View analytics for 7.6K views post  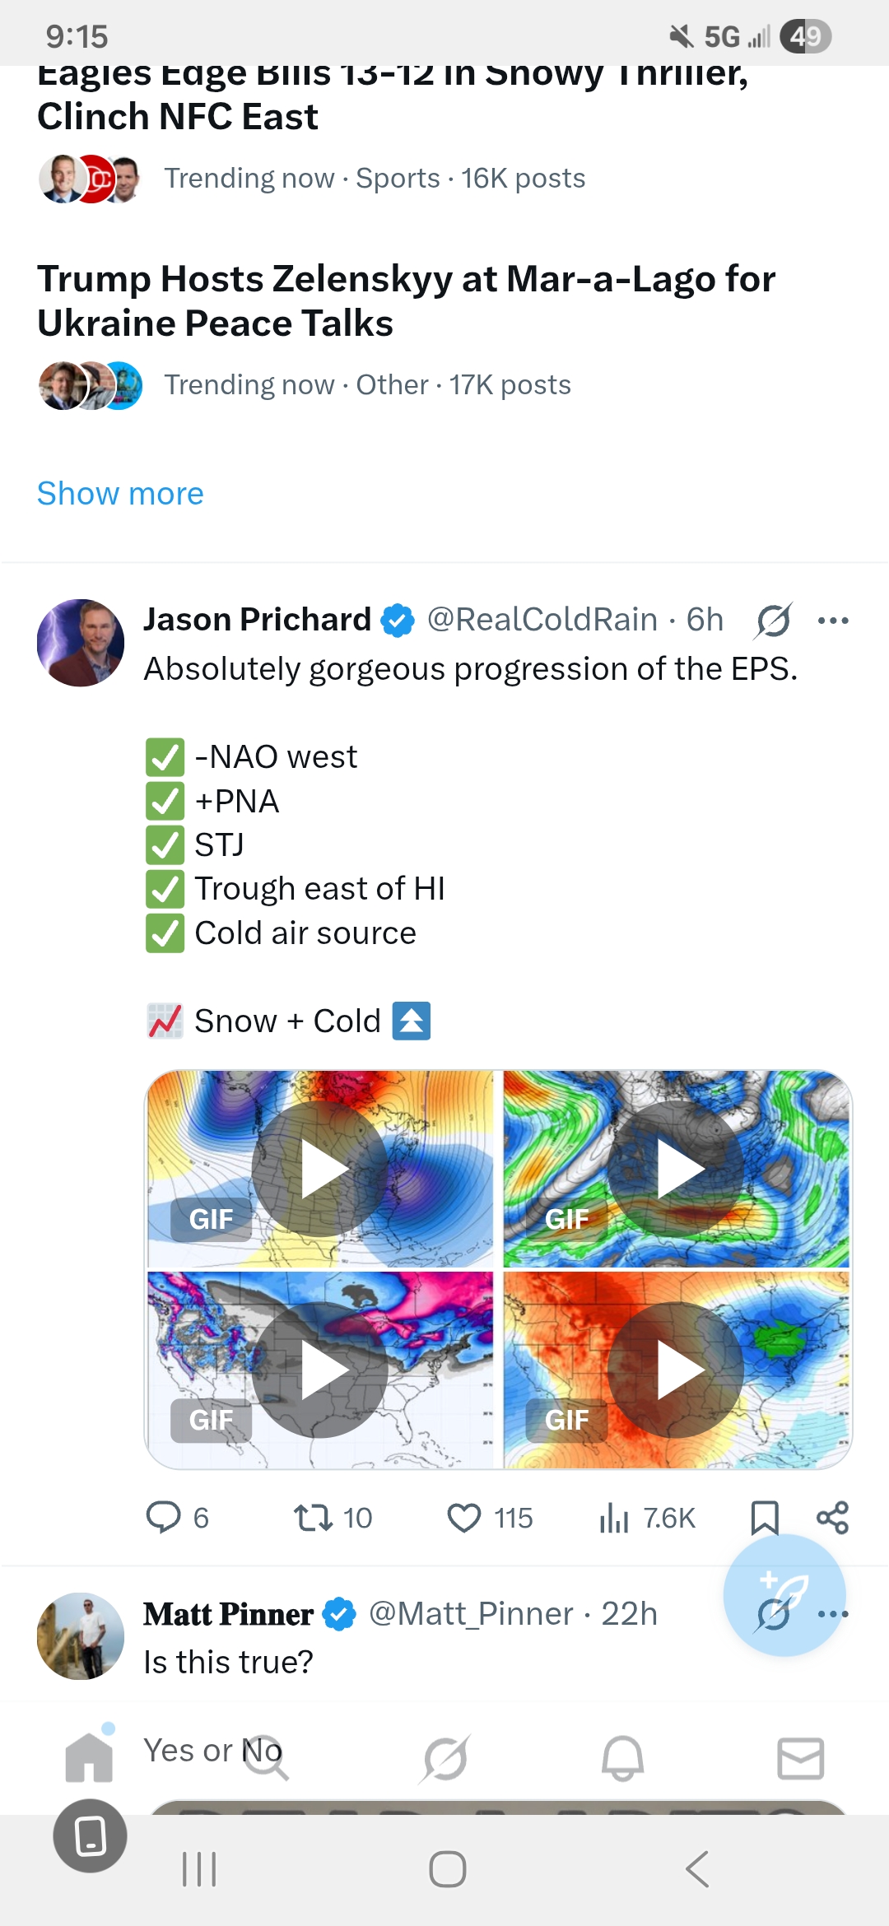click(x=614, y=1517)
